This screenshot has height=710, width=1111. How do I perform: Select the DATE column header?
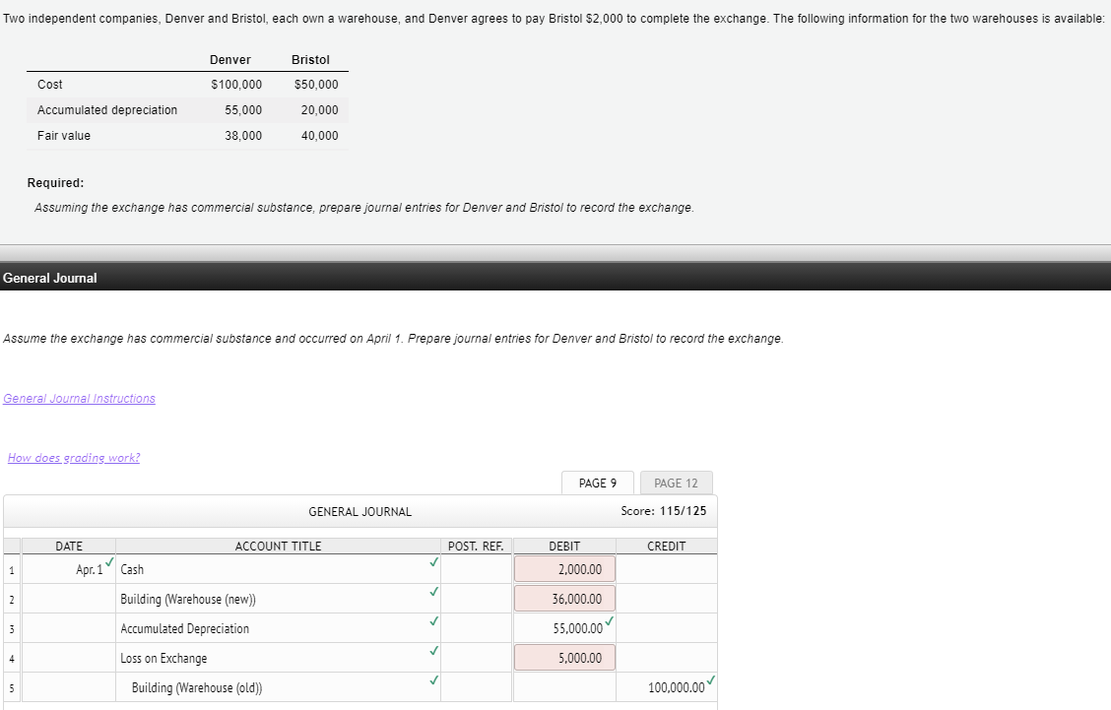69,546
